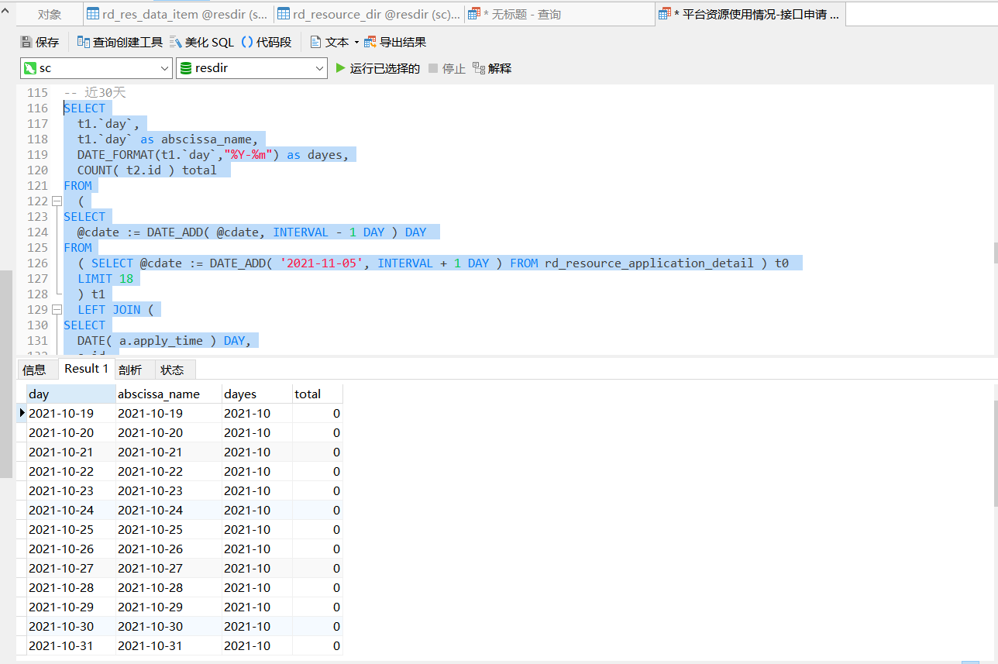998x664 pixels.
Task: Collapse the code fold at line 122
Action: (57, 201)
